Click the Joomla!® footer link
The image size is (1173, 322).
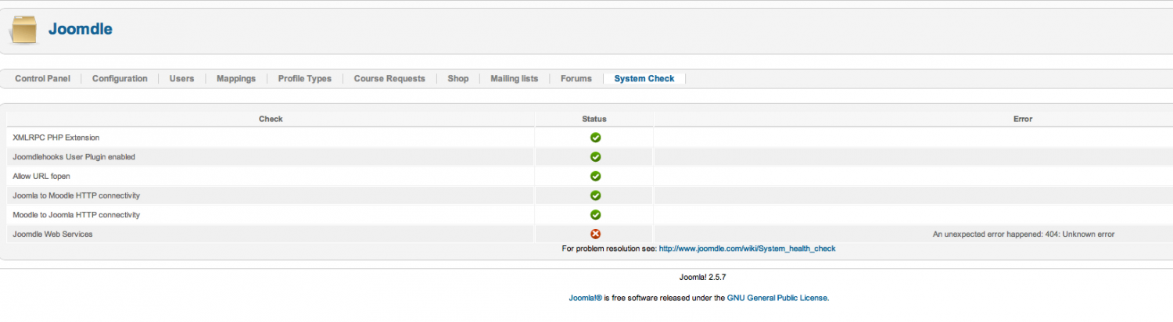tap(585, 298)
